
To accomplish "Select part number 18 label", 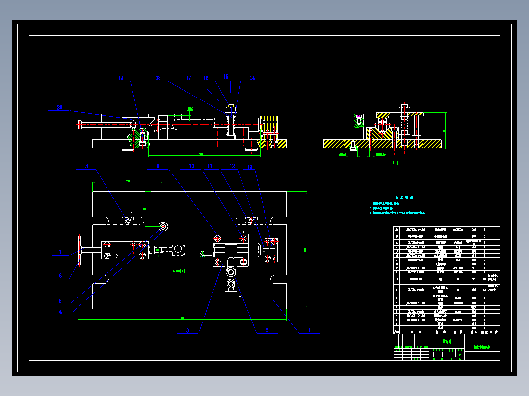I will click(x=158, y=78).
